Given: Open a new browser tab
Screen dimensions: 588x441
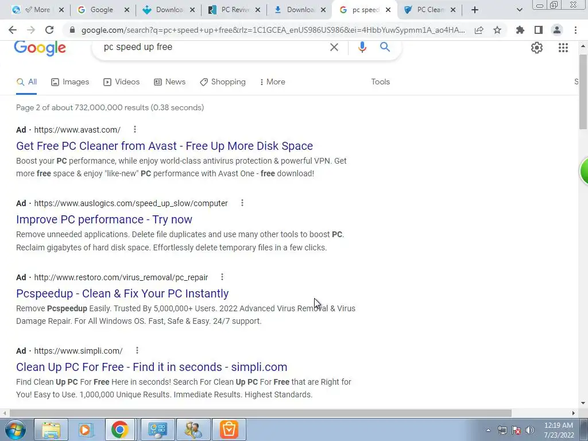Looking at the screenshot, I should click(475, 10).
